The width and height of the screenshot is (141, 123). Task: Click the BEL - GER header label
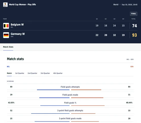130,59
